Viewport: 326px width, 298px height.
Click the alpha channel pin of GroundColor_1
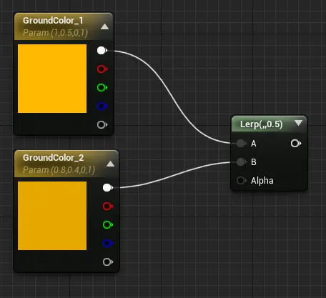[x=102, y=124]
